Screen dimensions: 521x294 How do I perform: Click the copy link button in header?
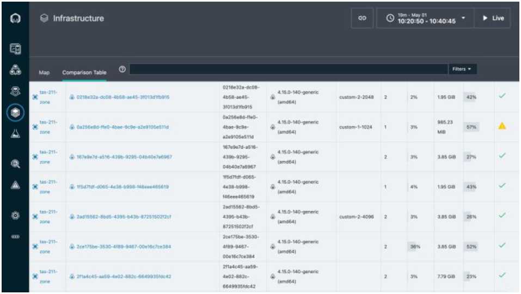(362, 18)
